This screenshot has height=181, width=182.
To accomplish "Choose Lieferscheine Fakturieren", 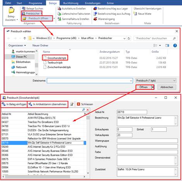I will click(x=74, y=14).
